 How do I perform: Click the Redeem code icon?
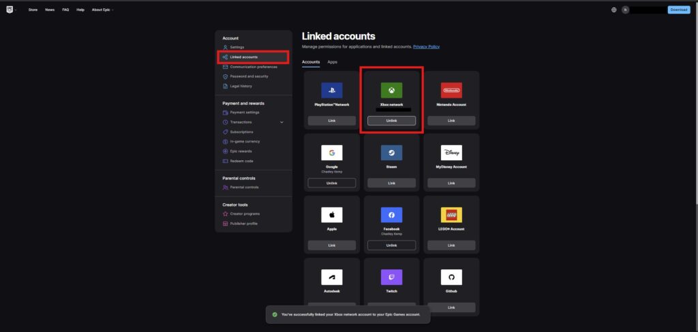click(x=225, y=161)
